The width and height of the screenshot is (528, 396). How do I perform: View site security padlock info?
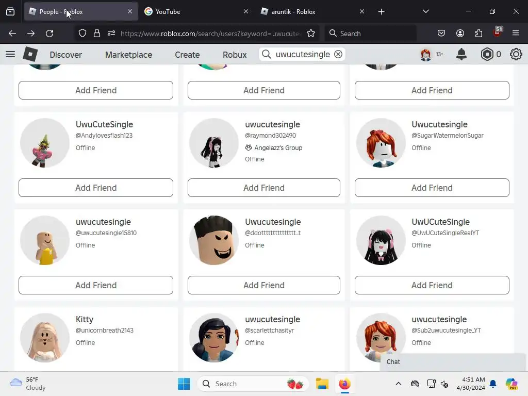coord(97,34)
